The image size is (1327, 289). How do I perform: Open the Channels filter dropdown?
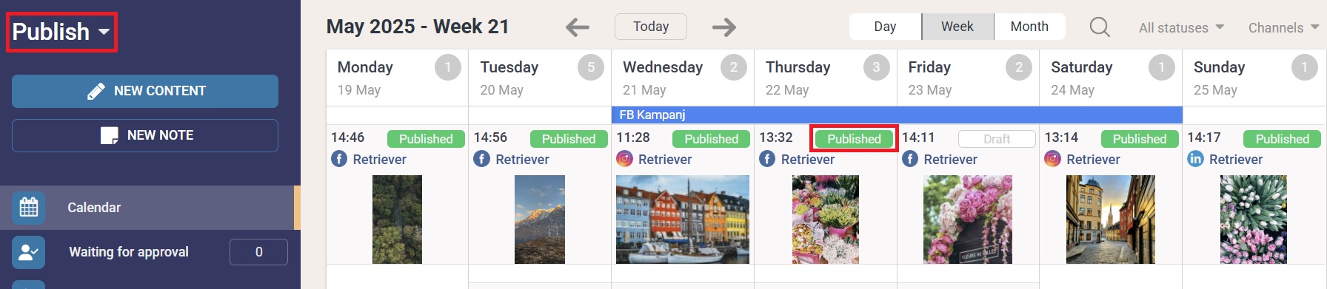(x=1283, y=27)
